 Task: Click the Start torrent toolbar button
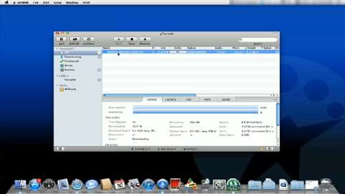(x=118, y=39)
